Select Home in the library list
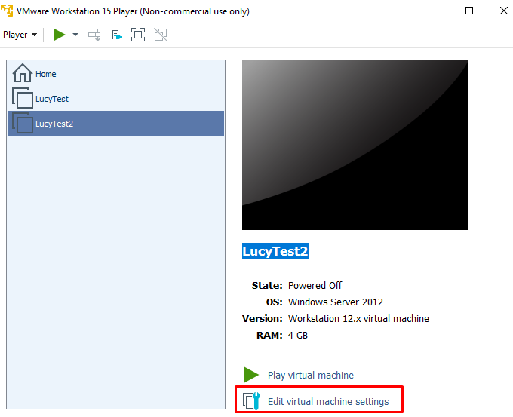The image size is (513, 417). [x=115, y=74]
